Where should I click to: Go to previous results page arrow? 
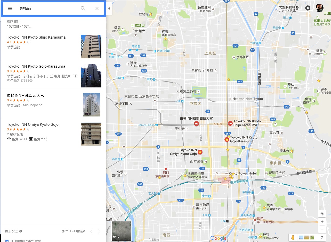(91, 231)
